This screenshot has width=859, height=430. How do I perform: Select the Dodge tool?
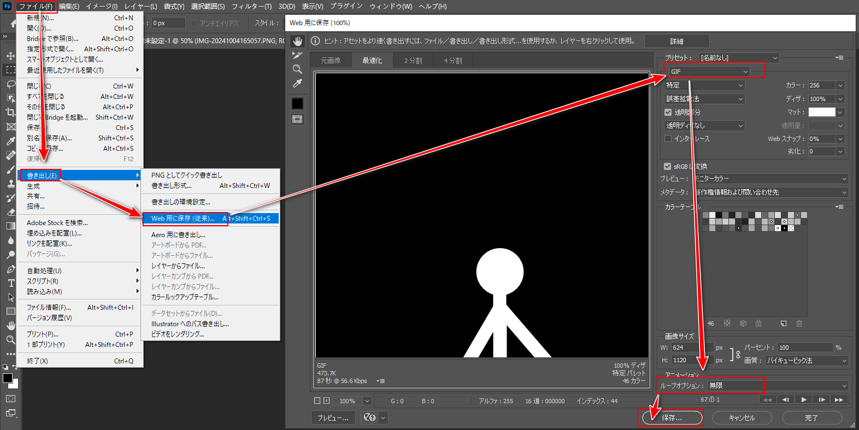pos(10,255)
